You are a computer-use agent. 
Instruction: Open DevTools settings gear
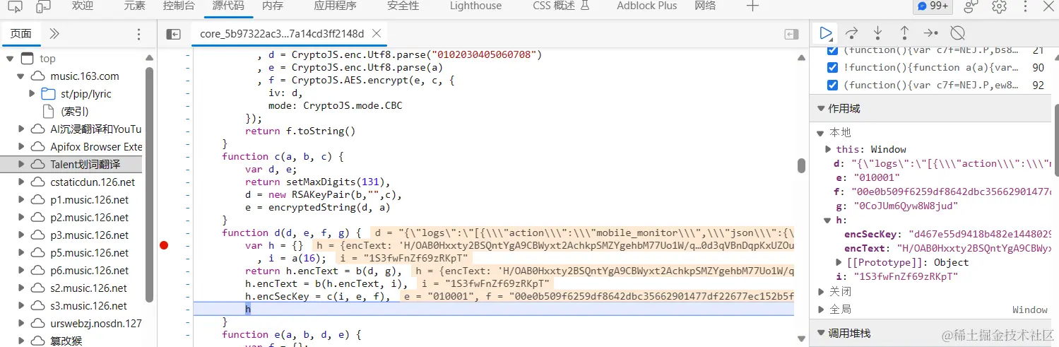(x=999, y=6)
